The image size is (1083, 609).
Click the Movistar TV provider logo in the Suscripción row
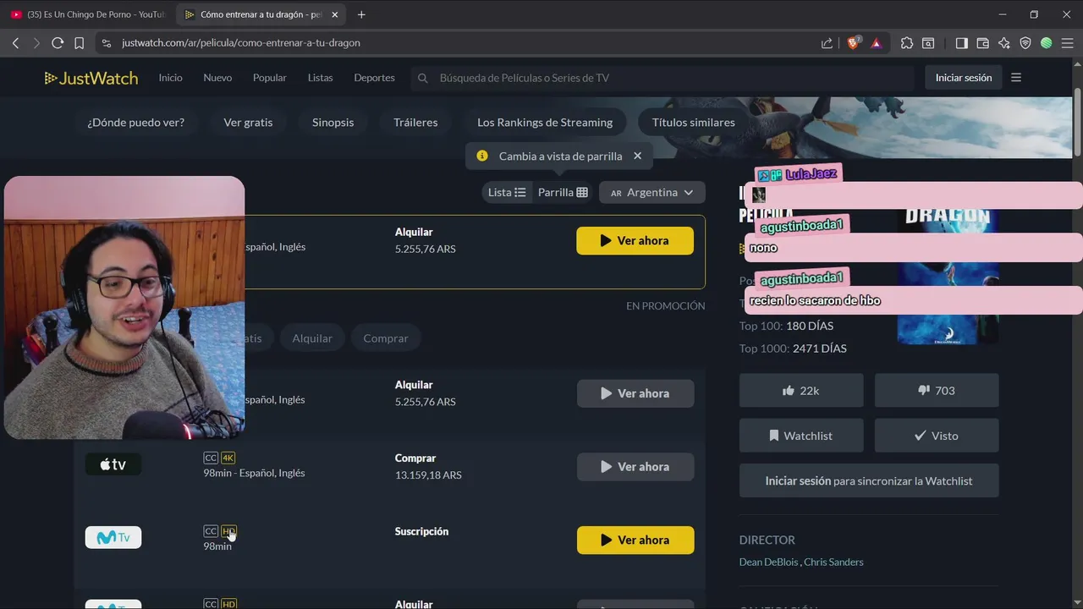[x=113, y=538]
